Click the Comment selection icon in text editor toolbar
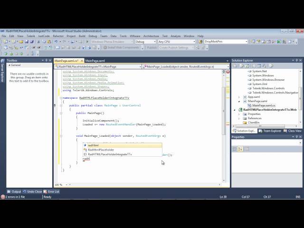This screenshot has width=304, height=228. [x=46, y=47]
